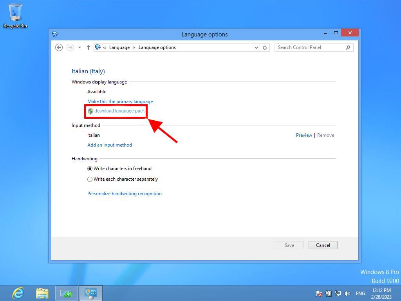401x301 pixels.
Task: Open address bar history dropdown
Action: click(x=256, y=47)
